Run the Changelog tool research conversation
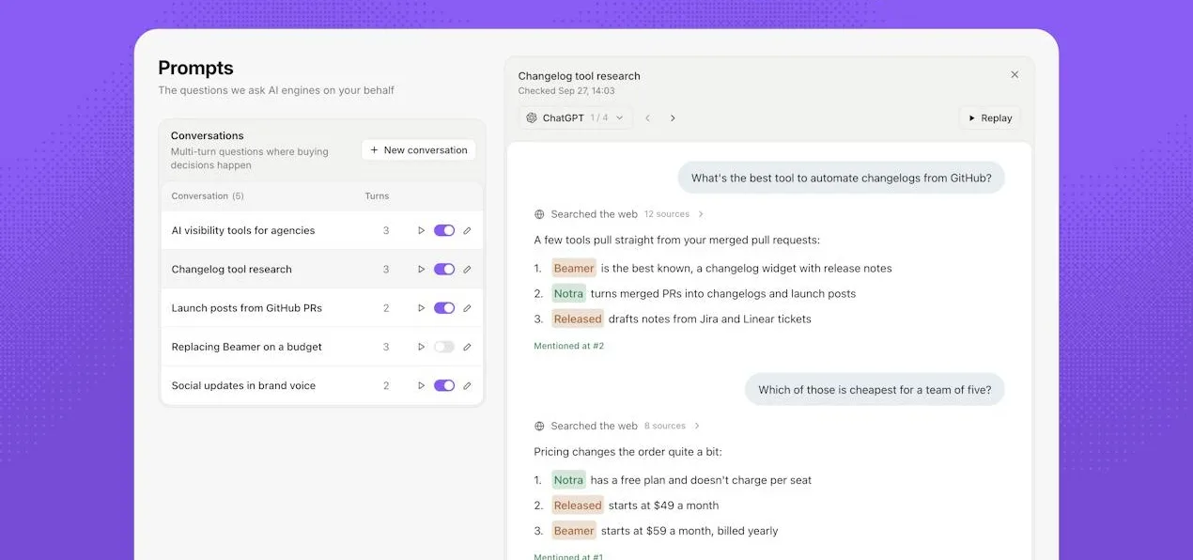The width and height of the screenshot is (1193, 560). pos(421,269)
